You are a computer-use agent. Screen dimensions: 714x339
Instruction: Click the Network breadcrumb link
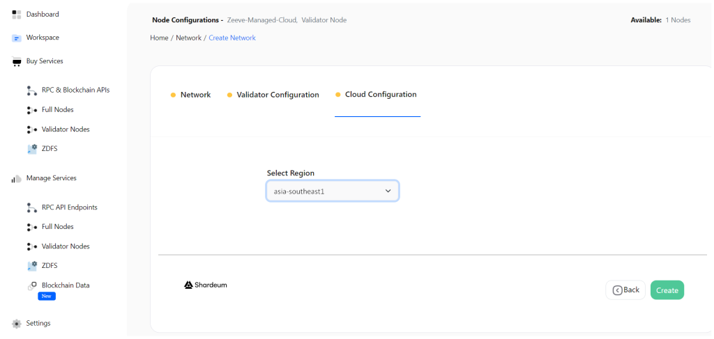tap(188, 38)
